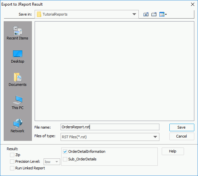Close the Export to JReport Result dialog

pos(193,4)
